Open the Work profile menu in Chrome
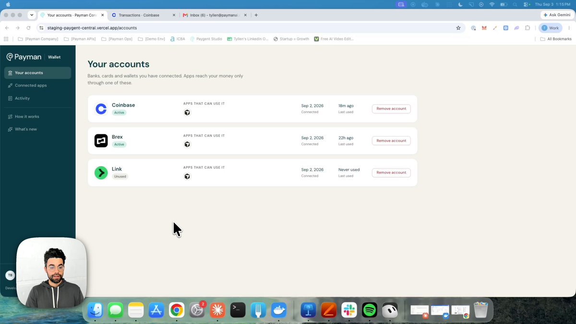This screenshot has width=576, height=324. tap(550, 28)
